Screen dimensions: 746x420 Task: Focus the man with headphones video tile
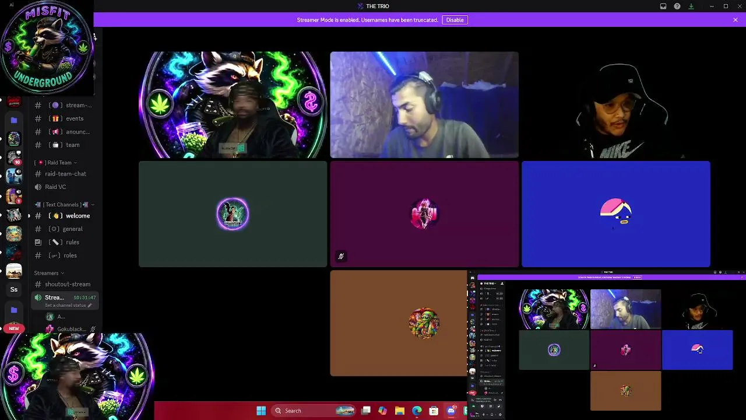(424, 105)
